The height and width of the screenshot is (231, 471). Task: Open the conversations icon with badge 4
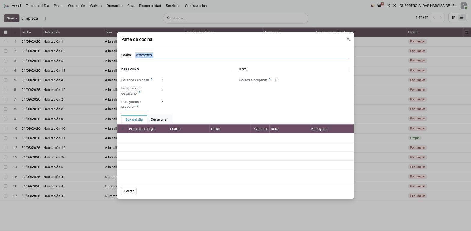tap(380, 5)
